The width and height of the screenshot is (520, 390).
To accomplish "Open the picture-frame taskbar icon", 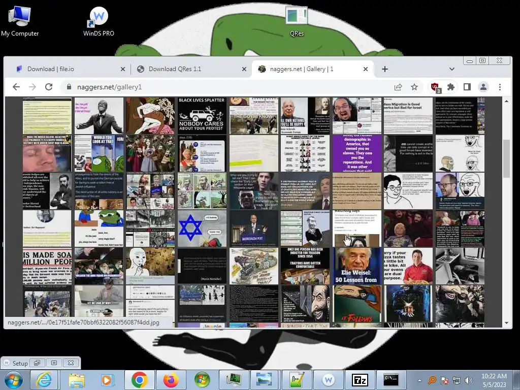I will 264,380.
